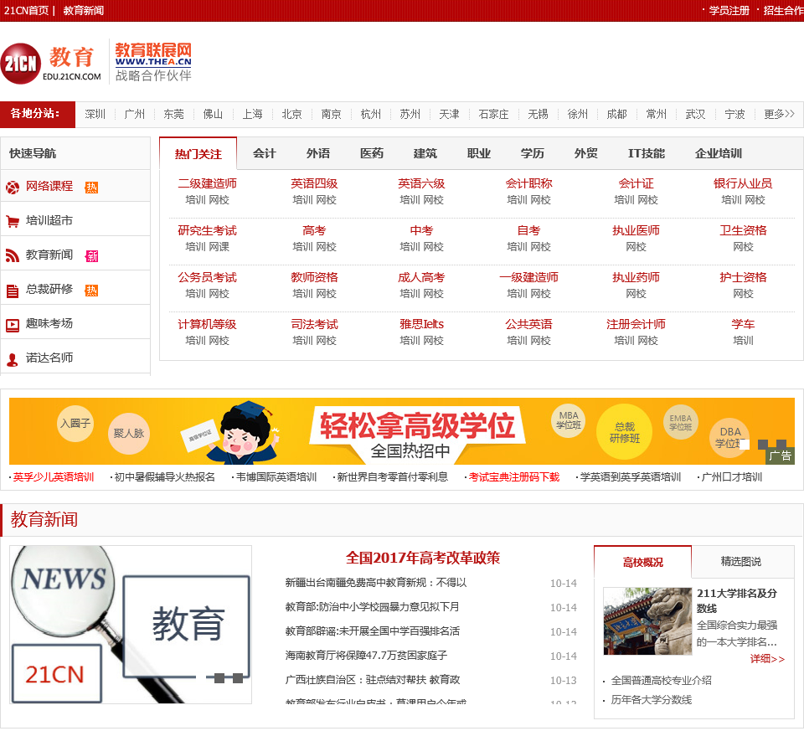Image resolution: width=804 pixels, height=731 pixels.
Task: Select the 深圳 city branch
Action: [95, 114]
